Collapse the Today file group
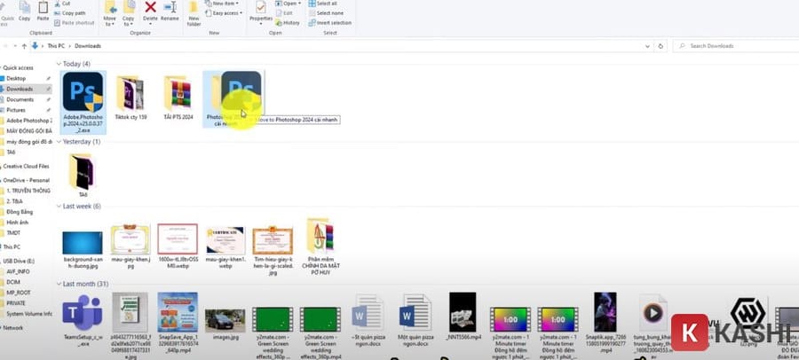Viewport: 799px width, 360px height. pos(60,64)
